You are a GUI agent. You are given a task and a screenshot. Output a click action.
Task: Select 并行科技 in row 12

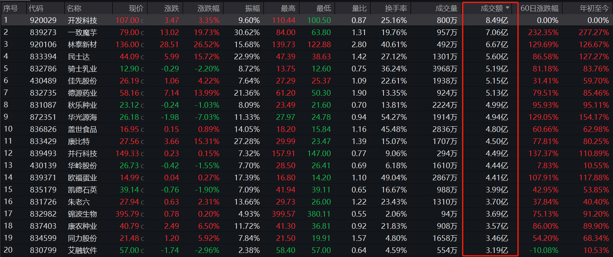(x=82, y=153)
